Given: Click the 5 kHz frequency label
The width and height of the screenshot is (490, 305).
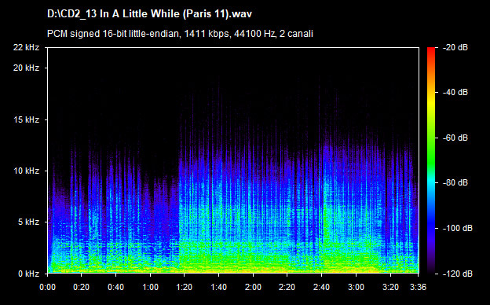Looking at the screenshot, I should [x=28, y=222].
